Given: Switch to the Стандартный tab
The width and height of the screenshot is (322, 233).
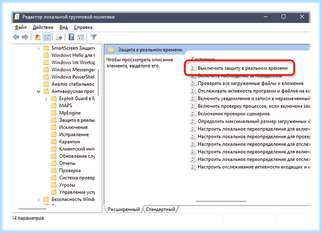Looking at the screenshot, I should click(160, 209).
